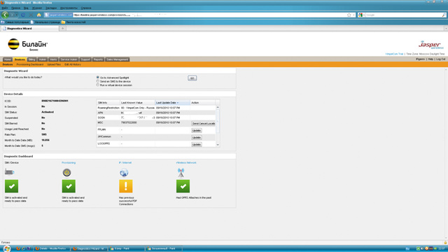Stop loading with the X icon
This screenshot has height=252, width=448.
pos(31,15)
